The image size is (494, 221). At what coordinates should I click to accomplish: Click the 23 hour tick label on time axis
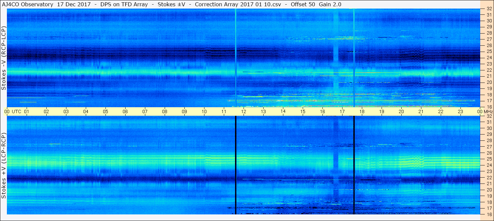[460, 112]
